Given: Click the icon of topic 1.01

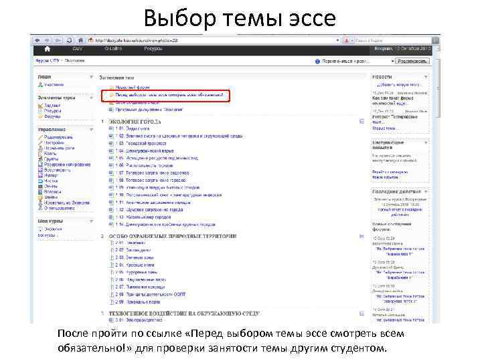Looking at the screenshot, I should point(112,128).
